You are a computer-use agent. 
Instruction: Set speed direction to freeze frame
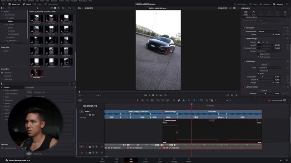[267, 42]
